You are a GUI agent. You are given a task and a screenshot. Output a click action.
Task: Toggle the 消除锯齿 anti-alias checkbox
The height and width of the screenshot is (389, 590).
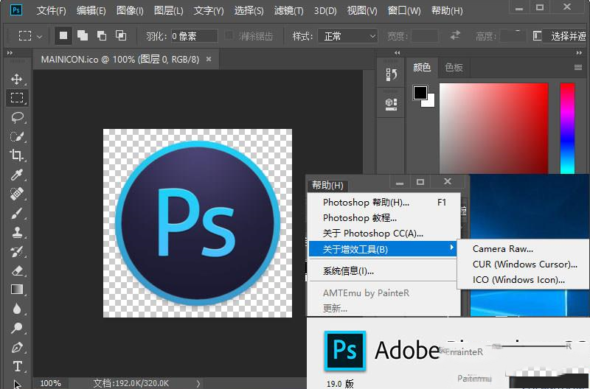[229, 35]
